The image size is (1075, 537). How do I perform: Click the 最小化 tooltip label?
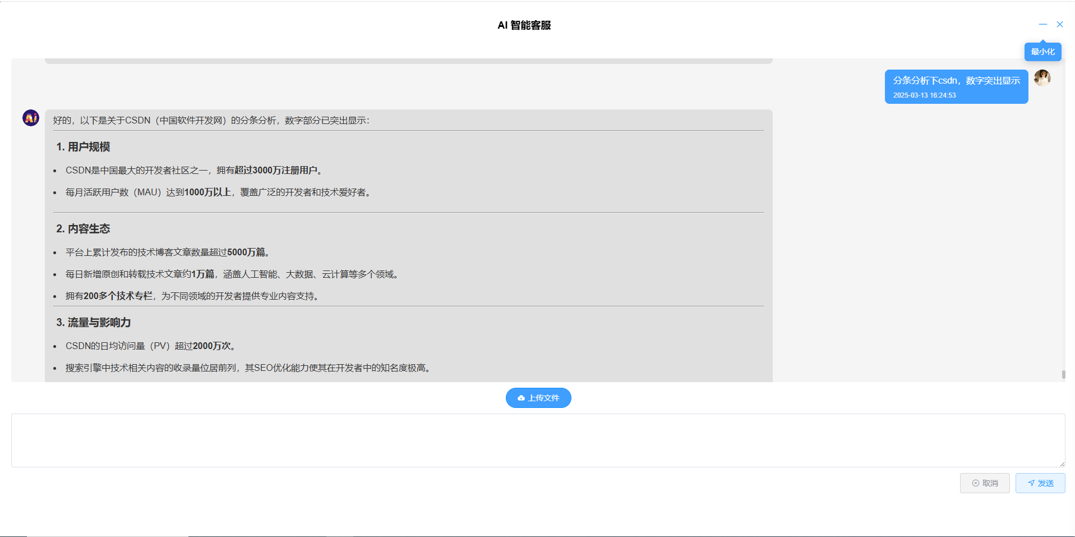click(x=1043, y=52)
